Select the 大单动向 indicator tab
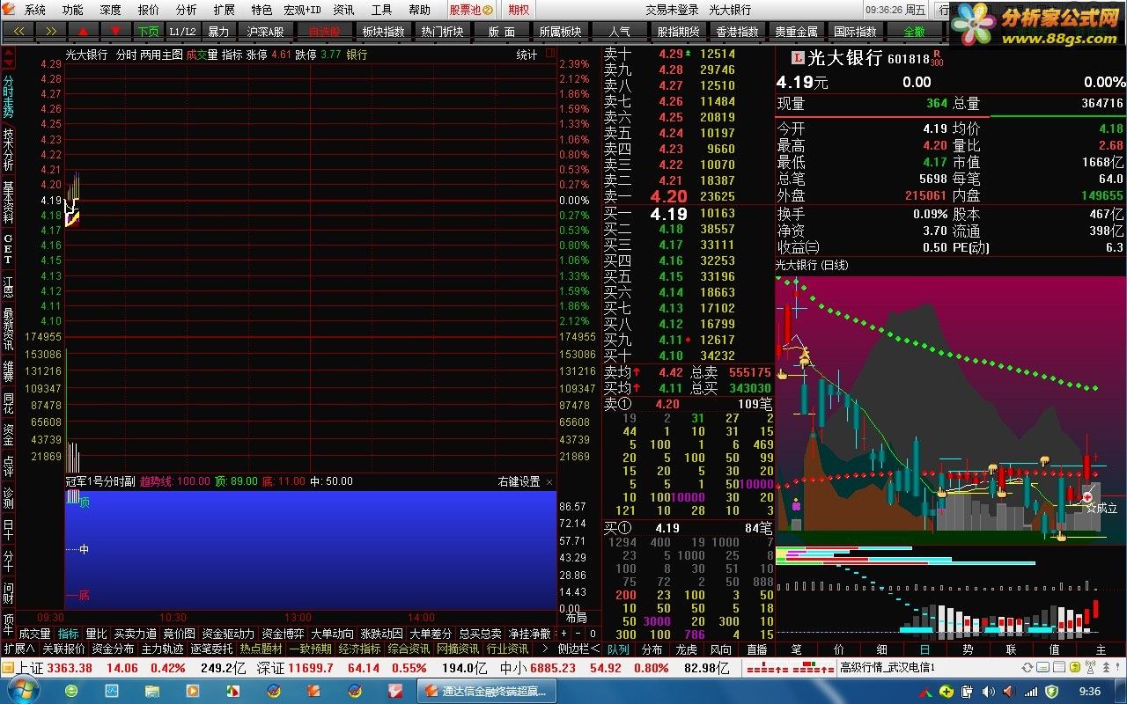This screenshot has width=1127, height=704. coord(333,634)
